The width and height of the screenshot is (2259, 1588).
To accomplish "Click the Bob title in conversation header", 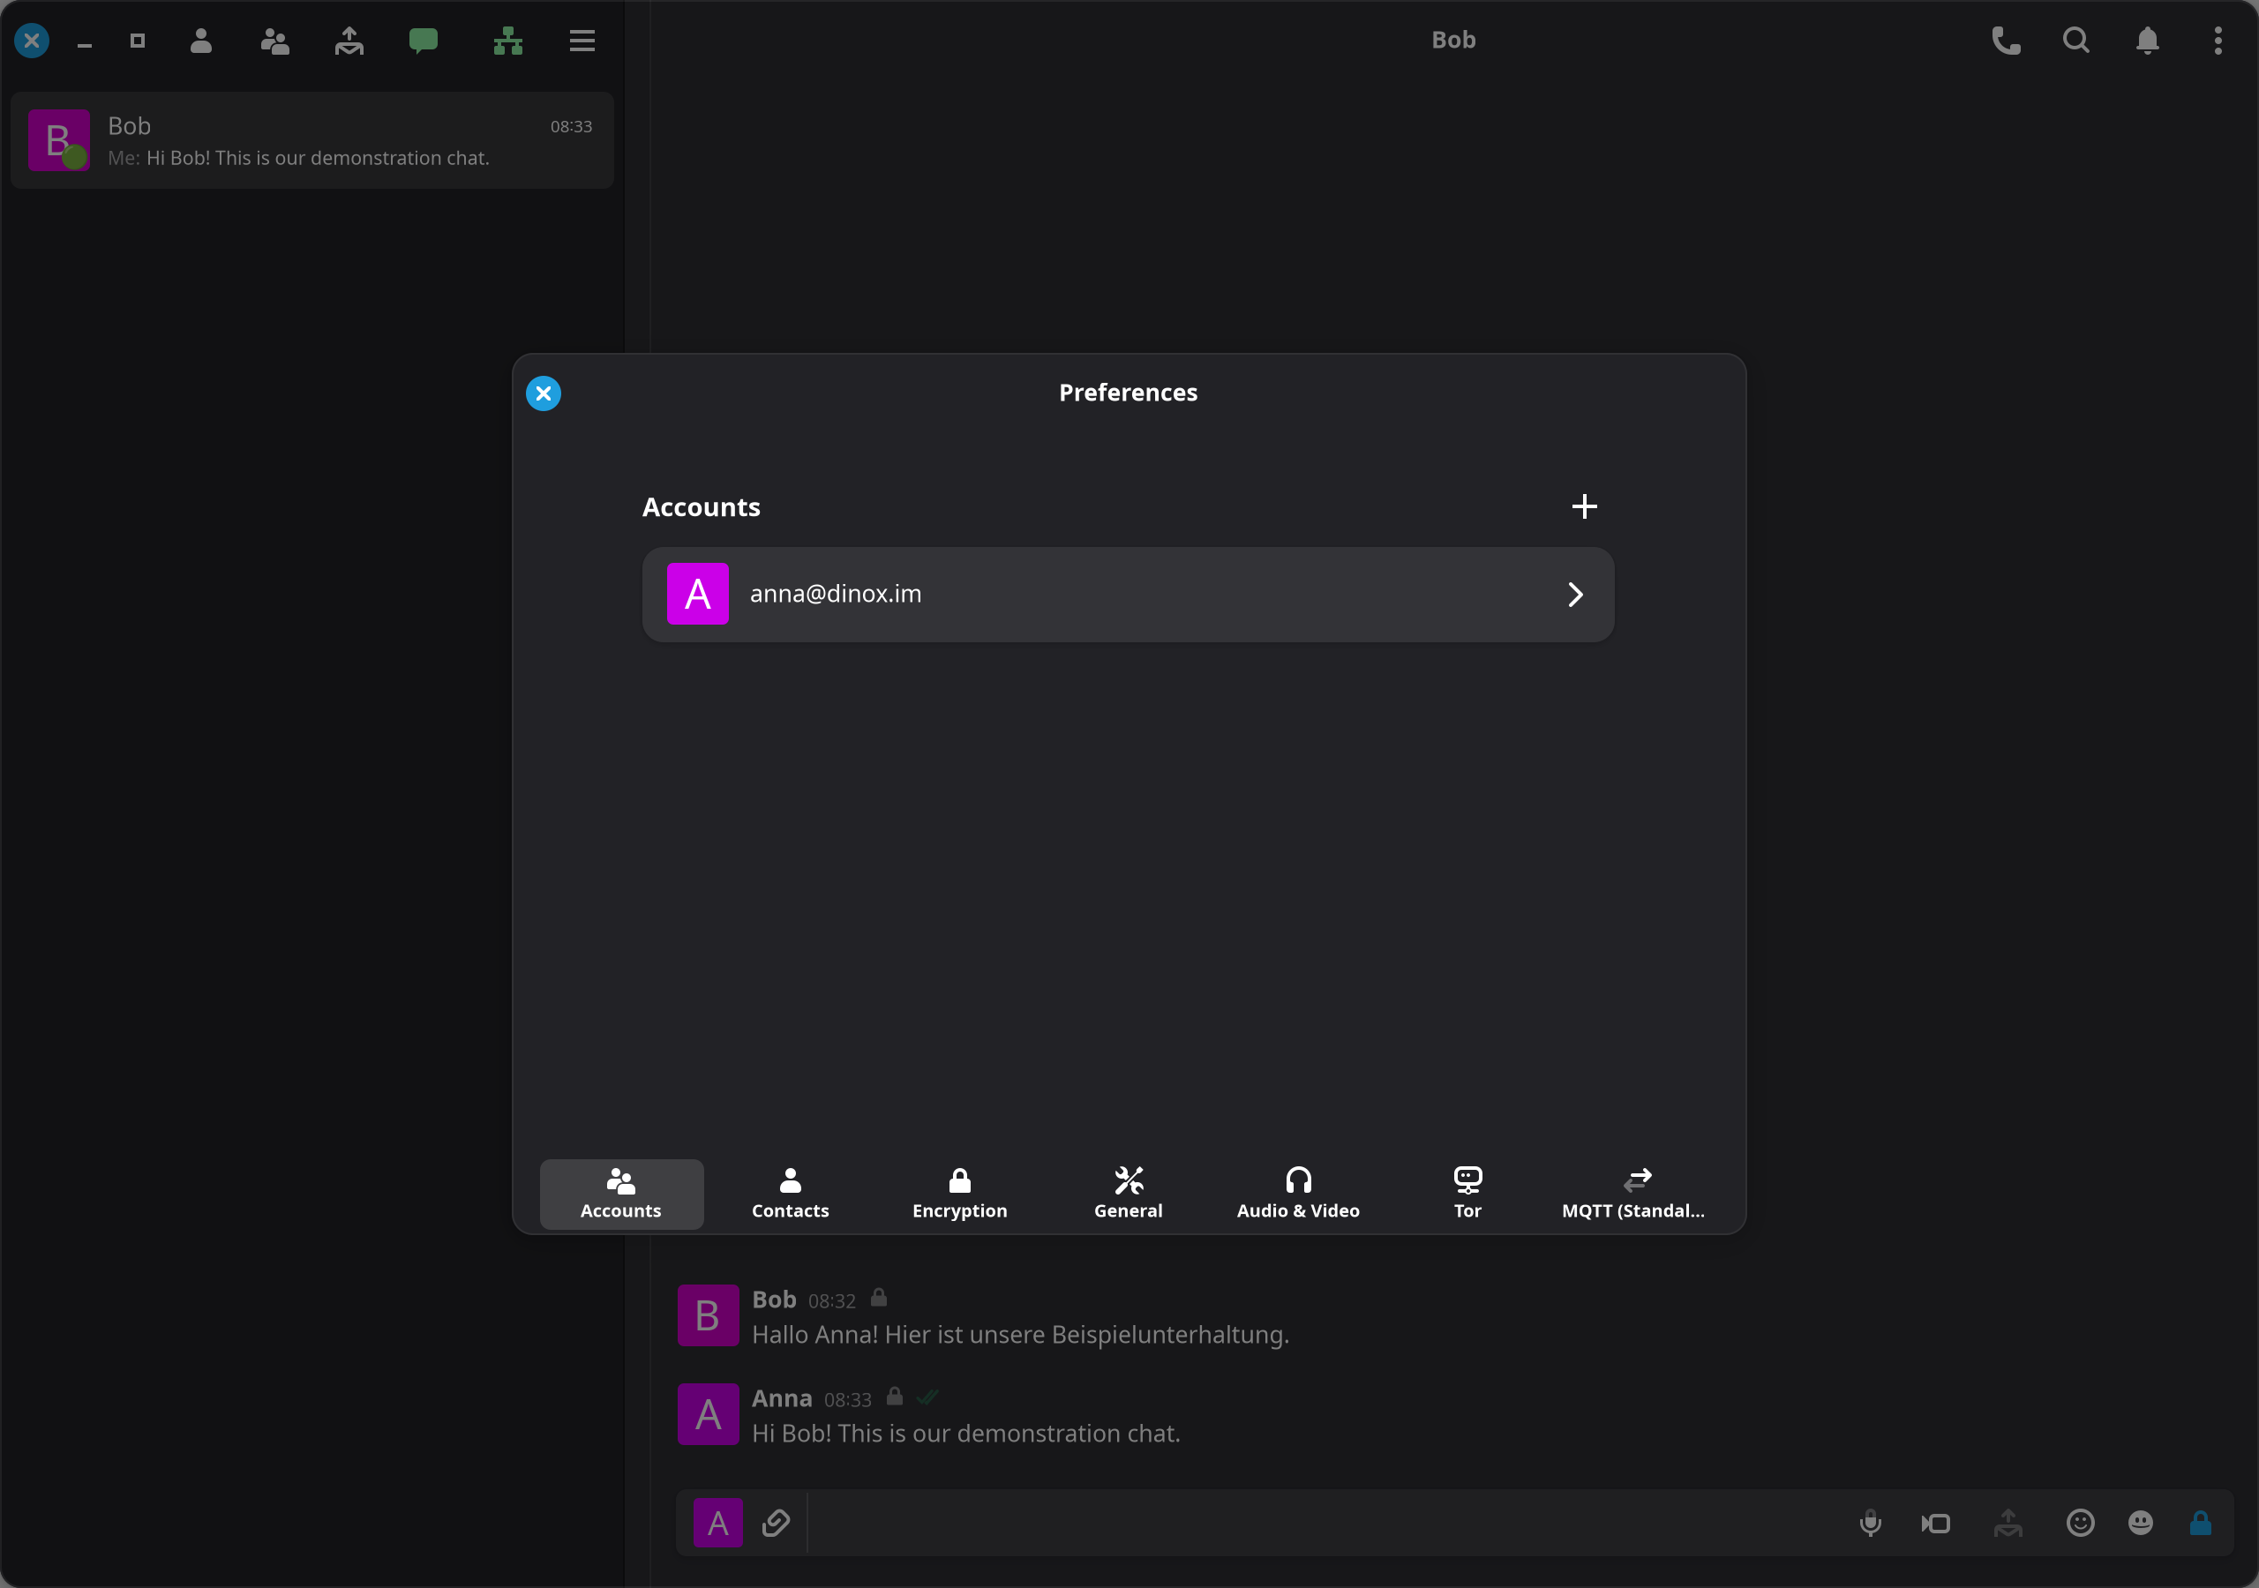I will click(1453, 41).
